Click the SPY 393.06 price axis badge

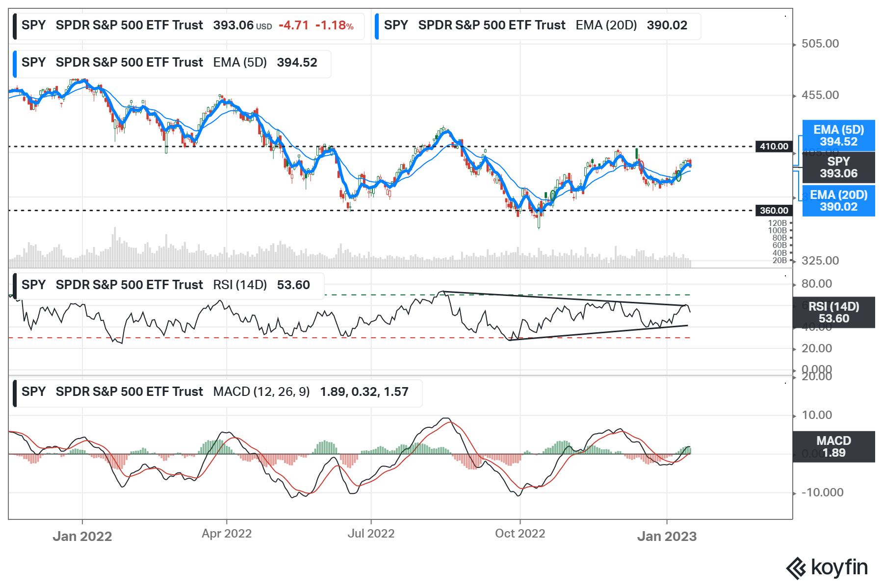point(838,168)
